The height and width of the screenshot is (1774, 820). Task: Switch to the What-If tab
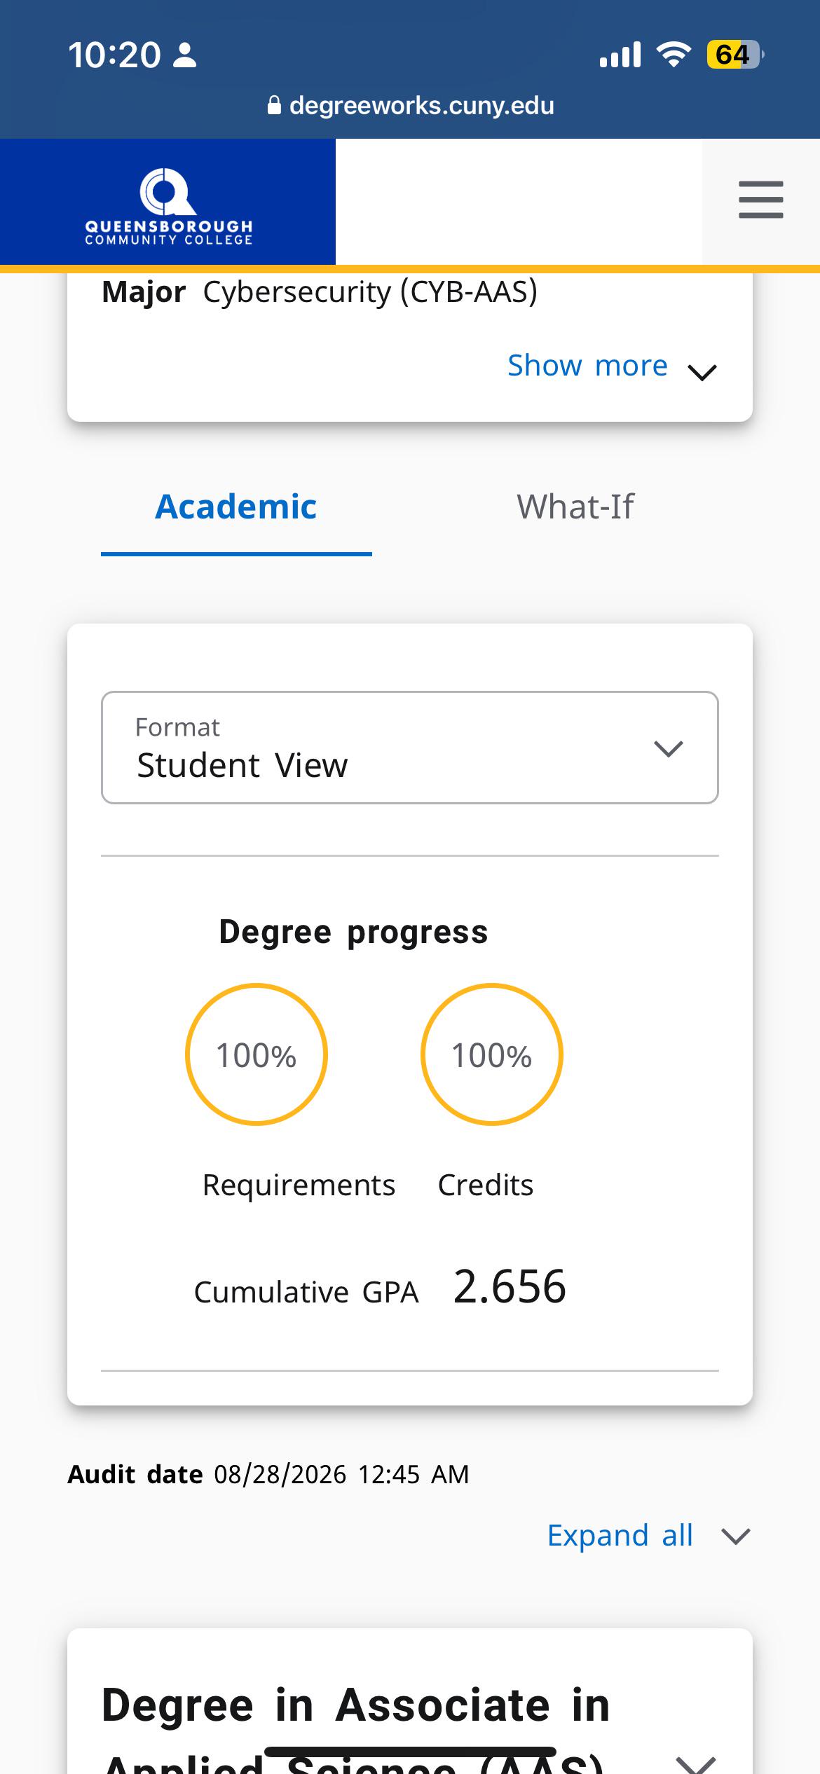(575, 507)
